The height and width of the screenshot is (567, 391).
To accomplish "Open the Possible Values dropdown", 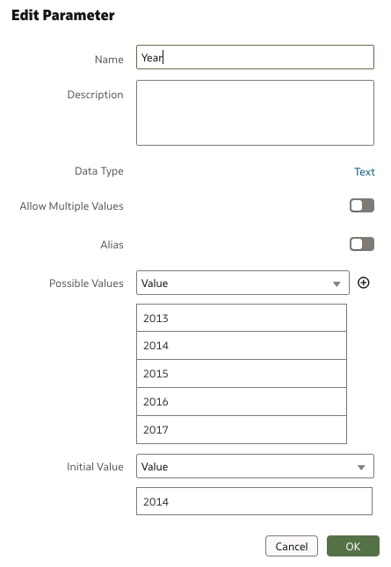I will click(243, 283).
